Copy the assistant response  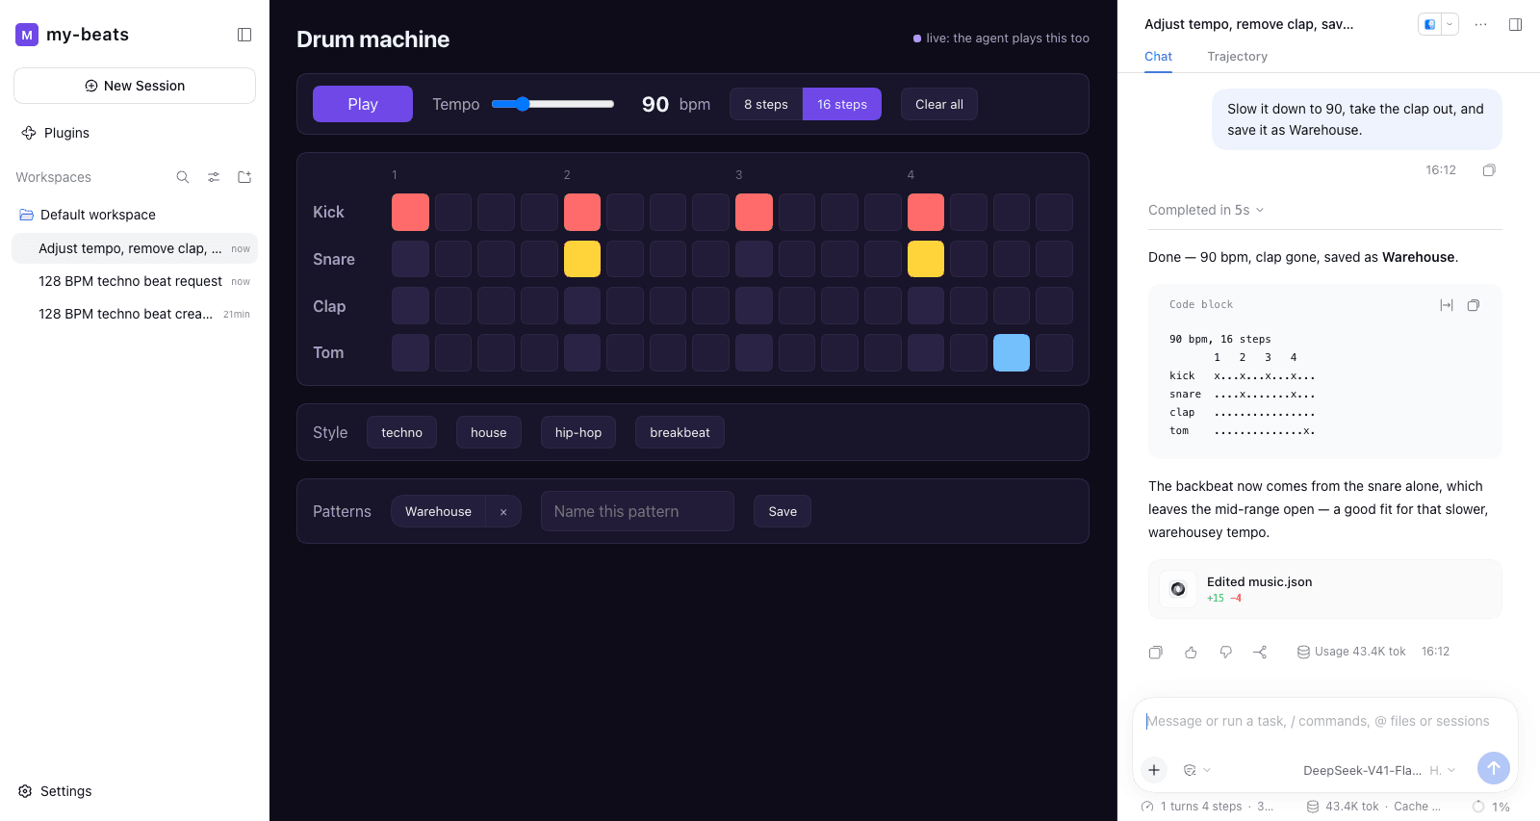tap(1156, 652)
